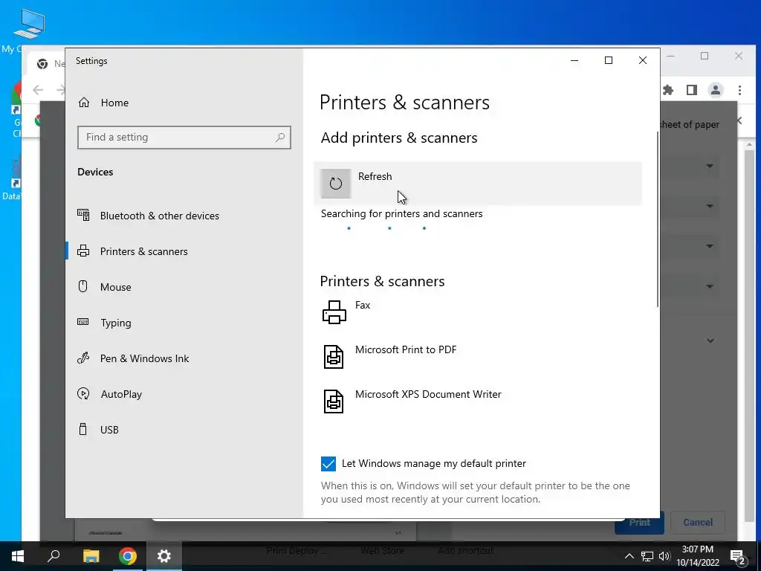Viewport: 761px width, 571px height.
Task: Click the network icon in system tray
Action: 647,556
